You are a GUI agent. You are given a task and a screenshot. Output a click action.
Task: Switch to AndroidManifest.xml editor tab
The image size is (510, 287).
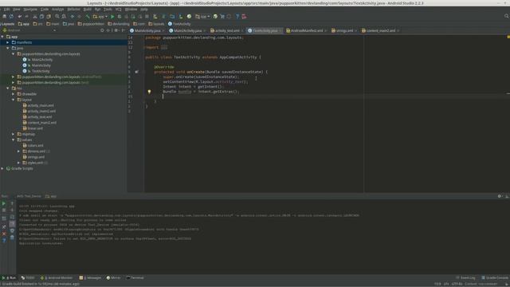[306, 30]
